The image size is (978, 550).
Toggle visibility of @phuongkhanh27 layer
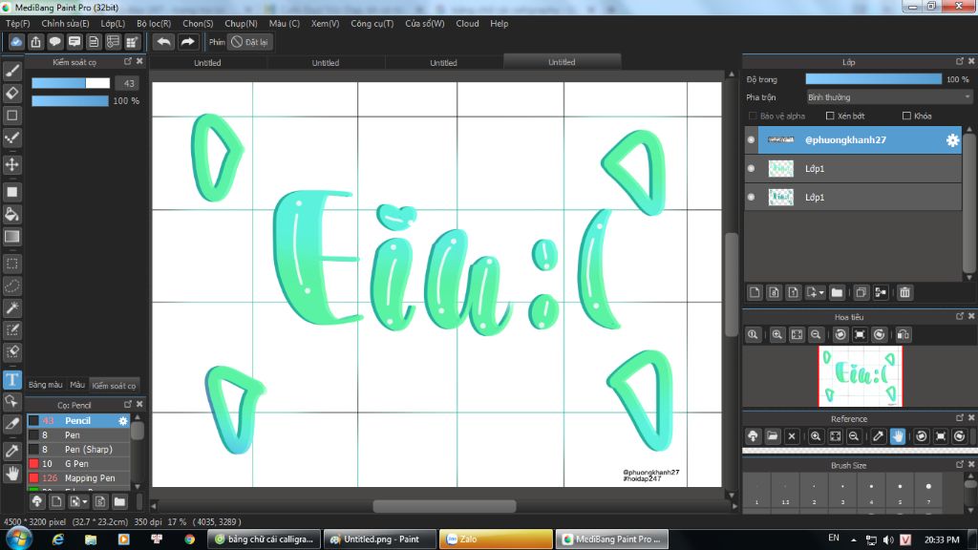click(x=751, y=140)
